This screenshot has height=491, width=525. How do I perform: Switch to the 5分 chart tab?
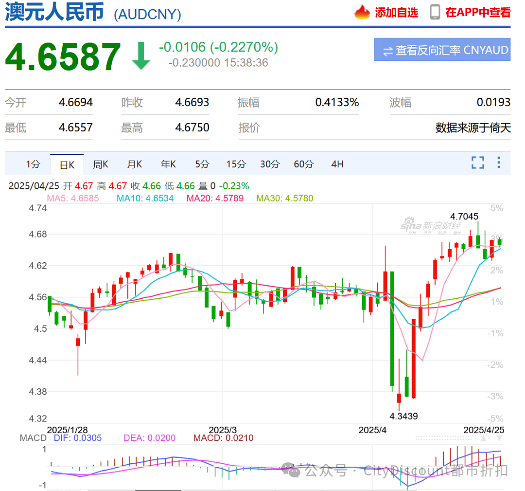coord(202,164)
